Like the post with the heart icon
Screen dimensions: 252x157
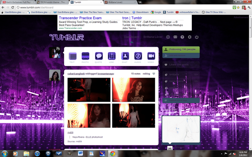154,74
